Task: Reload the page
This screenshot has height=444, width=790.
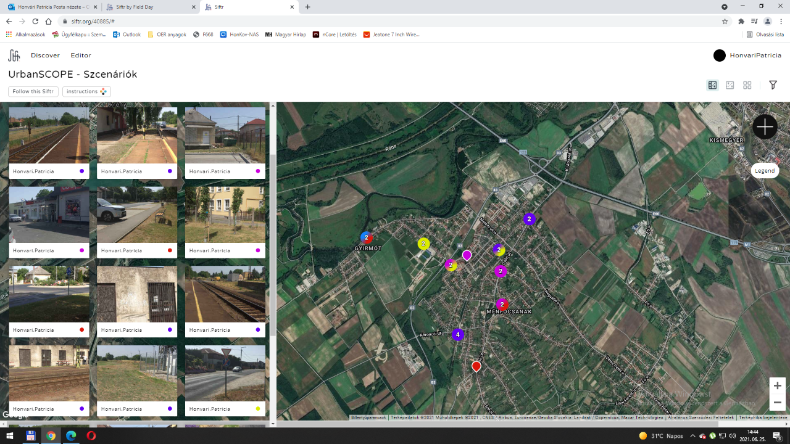Action: 34,21
